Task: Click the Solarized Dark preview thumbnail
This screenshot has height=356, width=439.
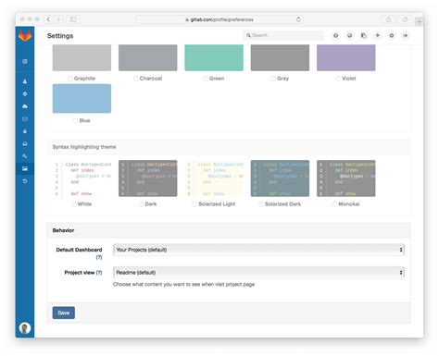Action: coord(280,178)
